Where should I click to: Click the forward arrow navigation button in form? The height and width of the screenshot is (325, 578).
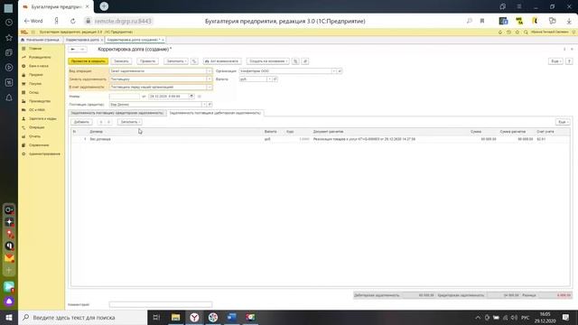click(x=82, y=49)
